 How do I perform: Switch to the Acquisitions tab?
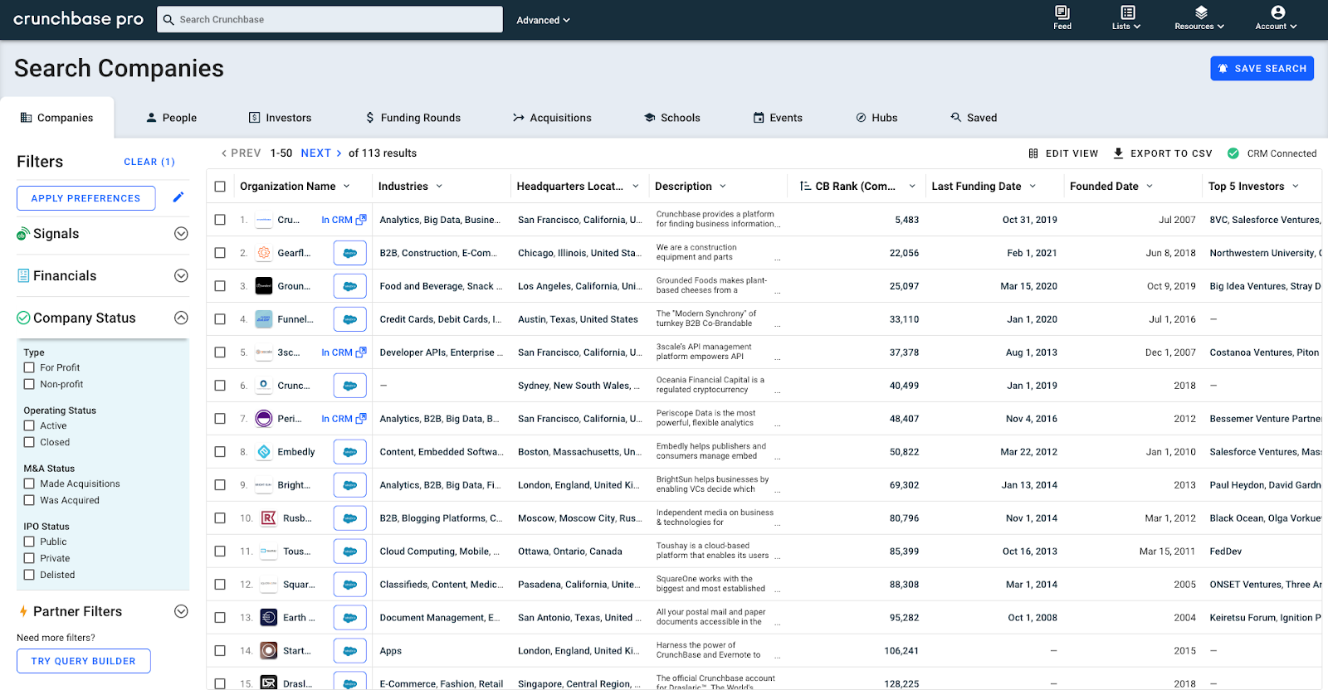(x=552, y=118)
